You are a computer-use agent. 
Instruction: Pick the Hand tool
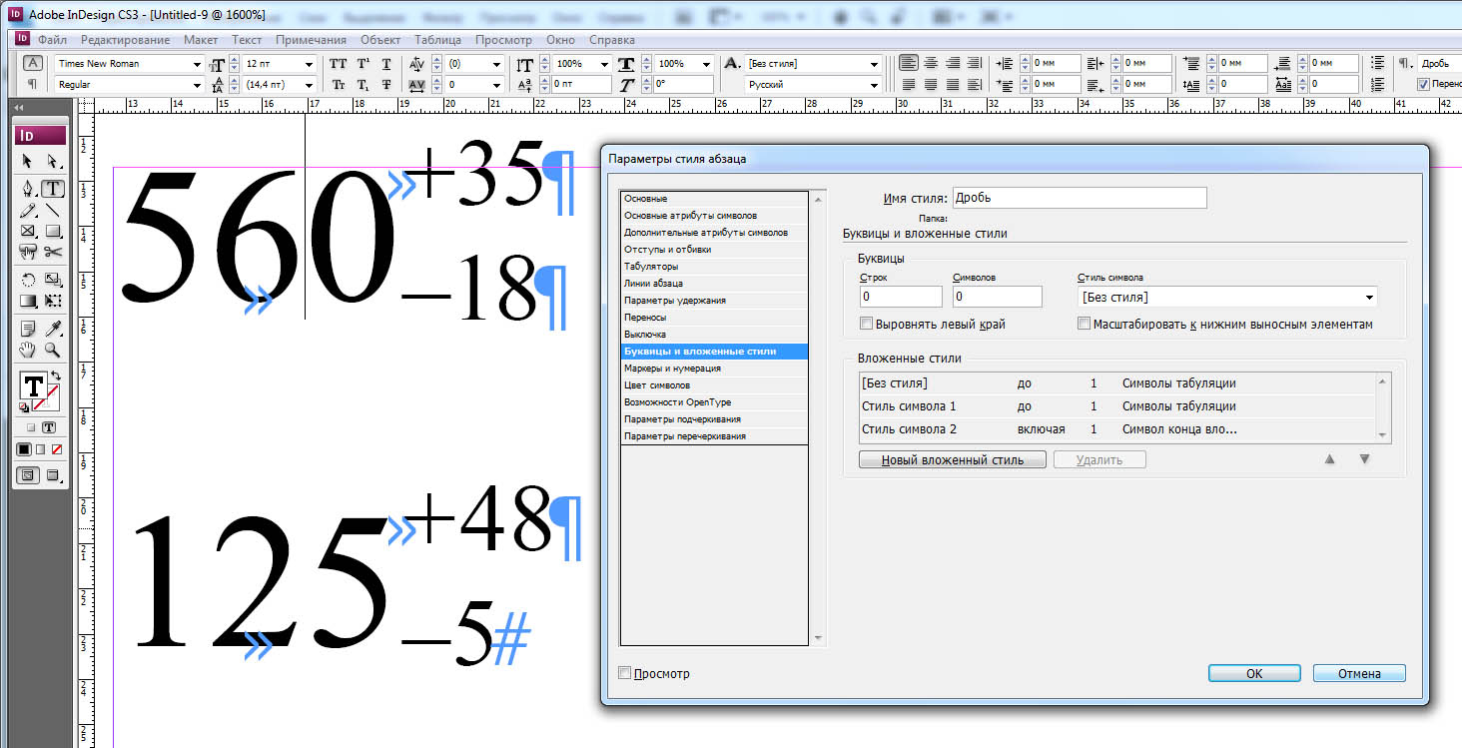[28, 350]
